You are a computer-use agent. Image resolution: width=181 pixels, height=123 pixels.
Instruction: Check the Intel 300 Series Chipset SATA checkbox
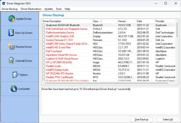(x=43, y=44)
